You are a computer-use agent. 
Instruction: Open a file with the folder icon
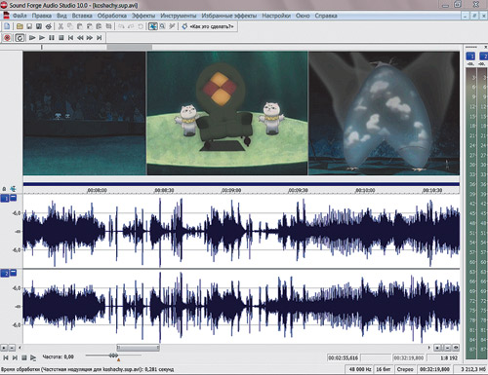tap(20, 26)
